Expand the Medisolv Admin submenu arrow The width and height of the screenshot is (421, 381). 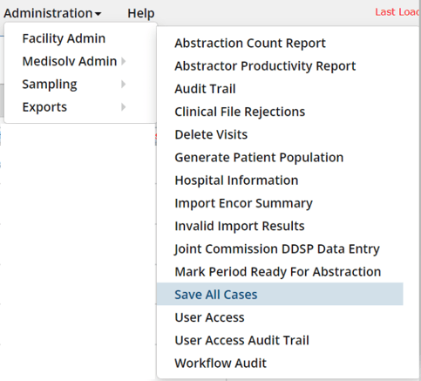click(124, 61)
